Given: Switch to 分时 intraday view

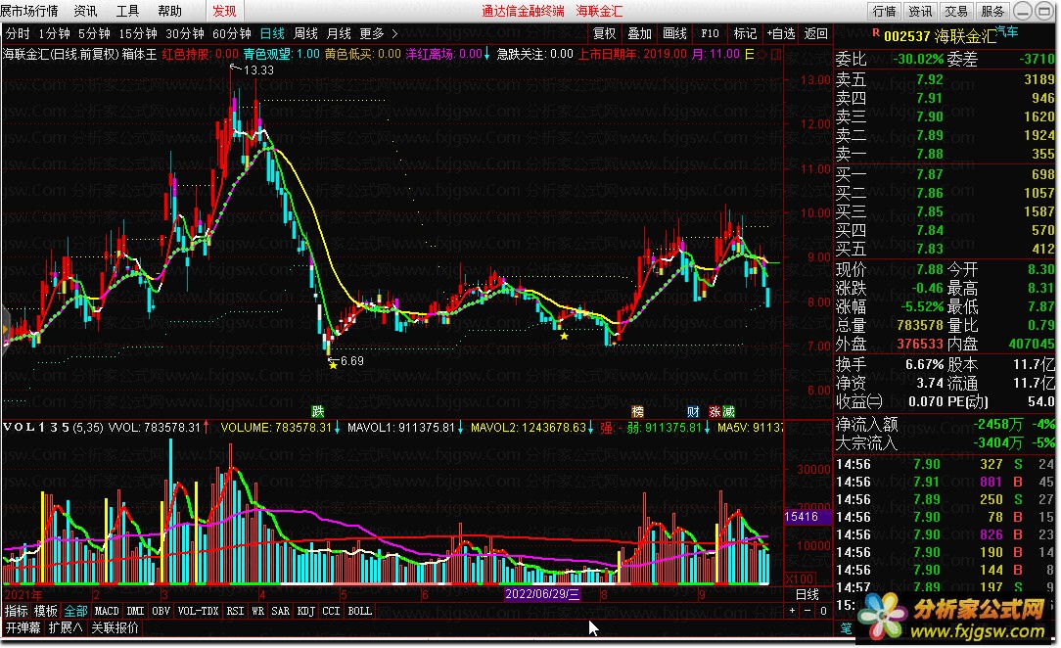Looking at the screenshot, I should pyautogui.click(x=18, y=33).
